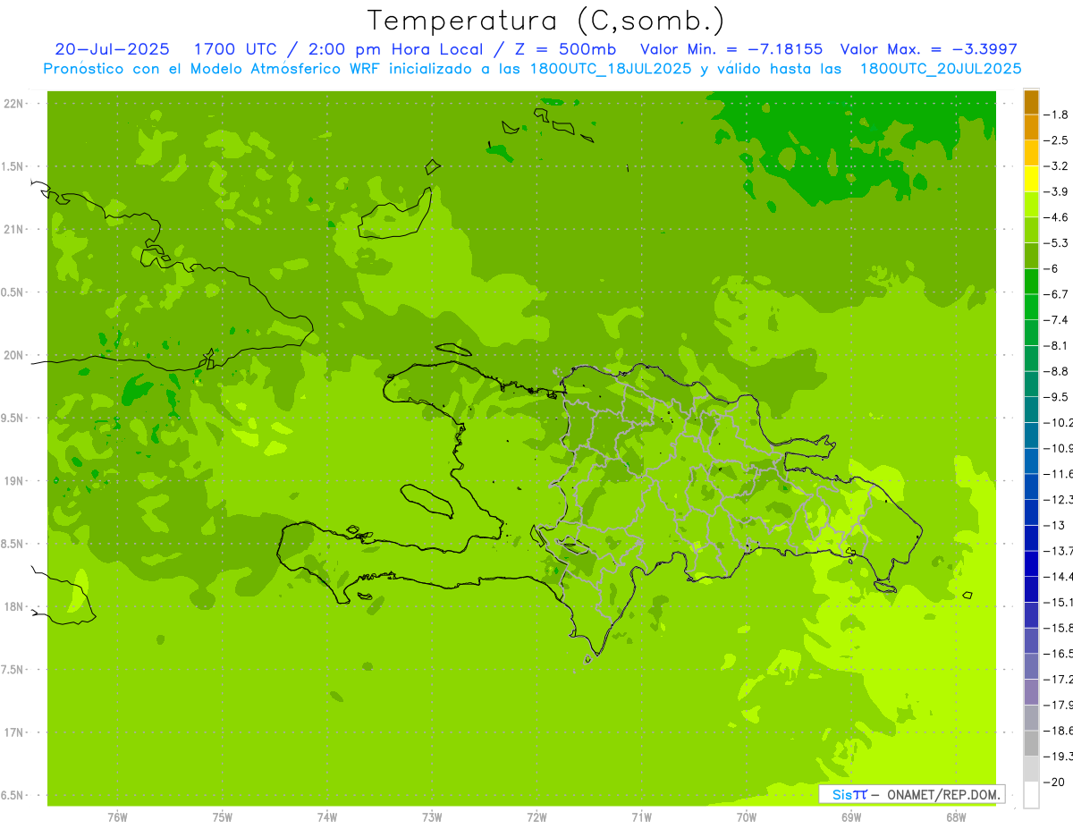
Task: Click the "69W" longitude axis label
Action: tap(851, 816)
